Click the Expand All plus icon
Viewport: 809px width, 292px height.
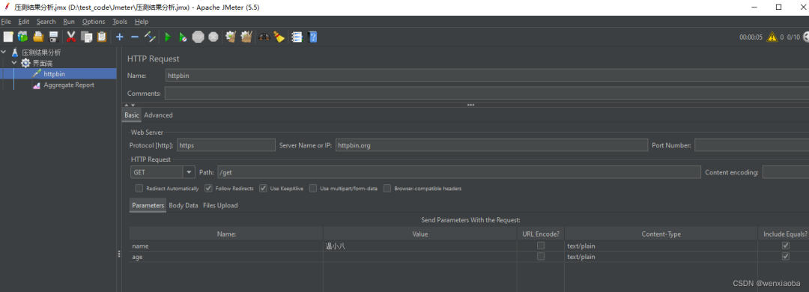click(120, 37)
